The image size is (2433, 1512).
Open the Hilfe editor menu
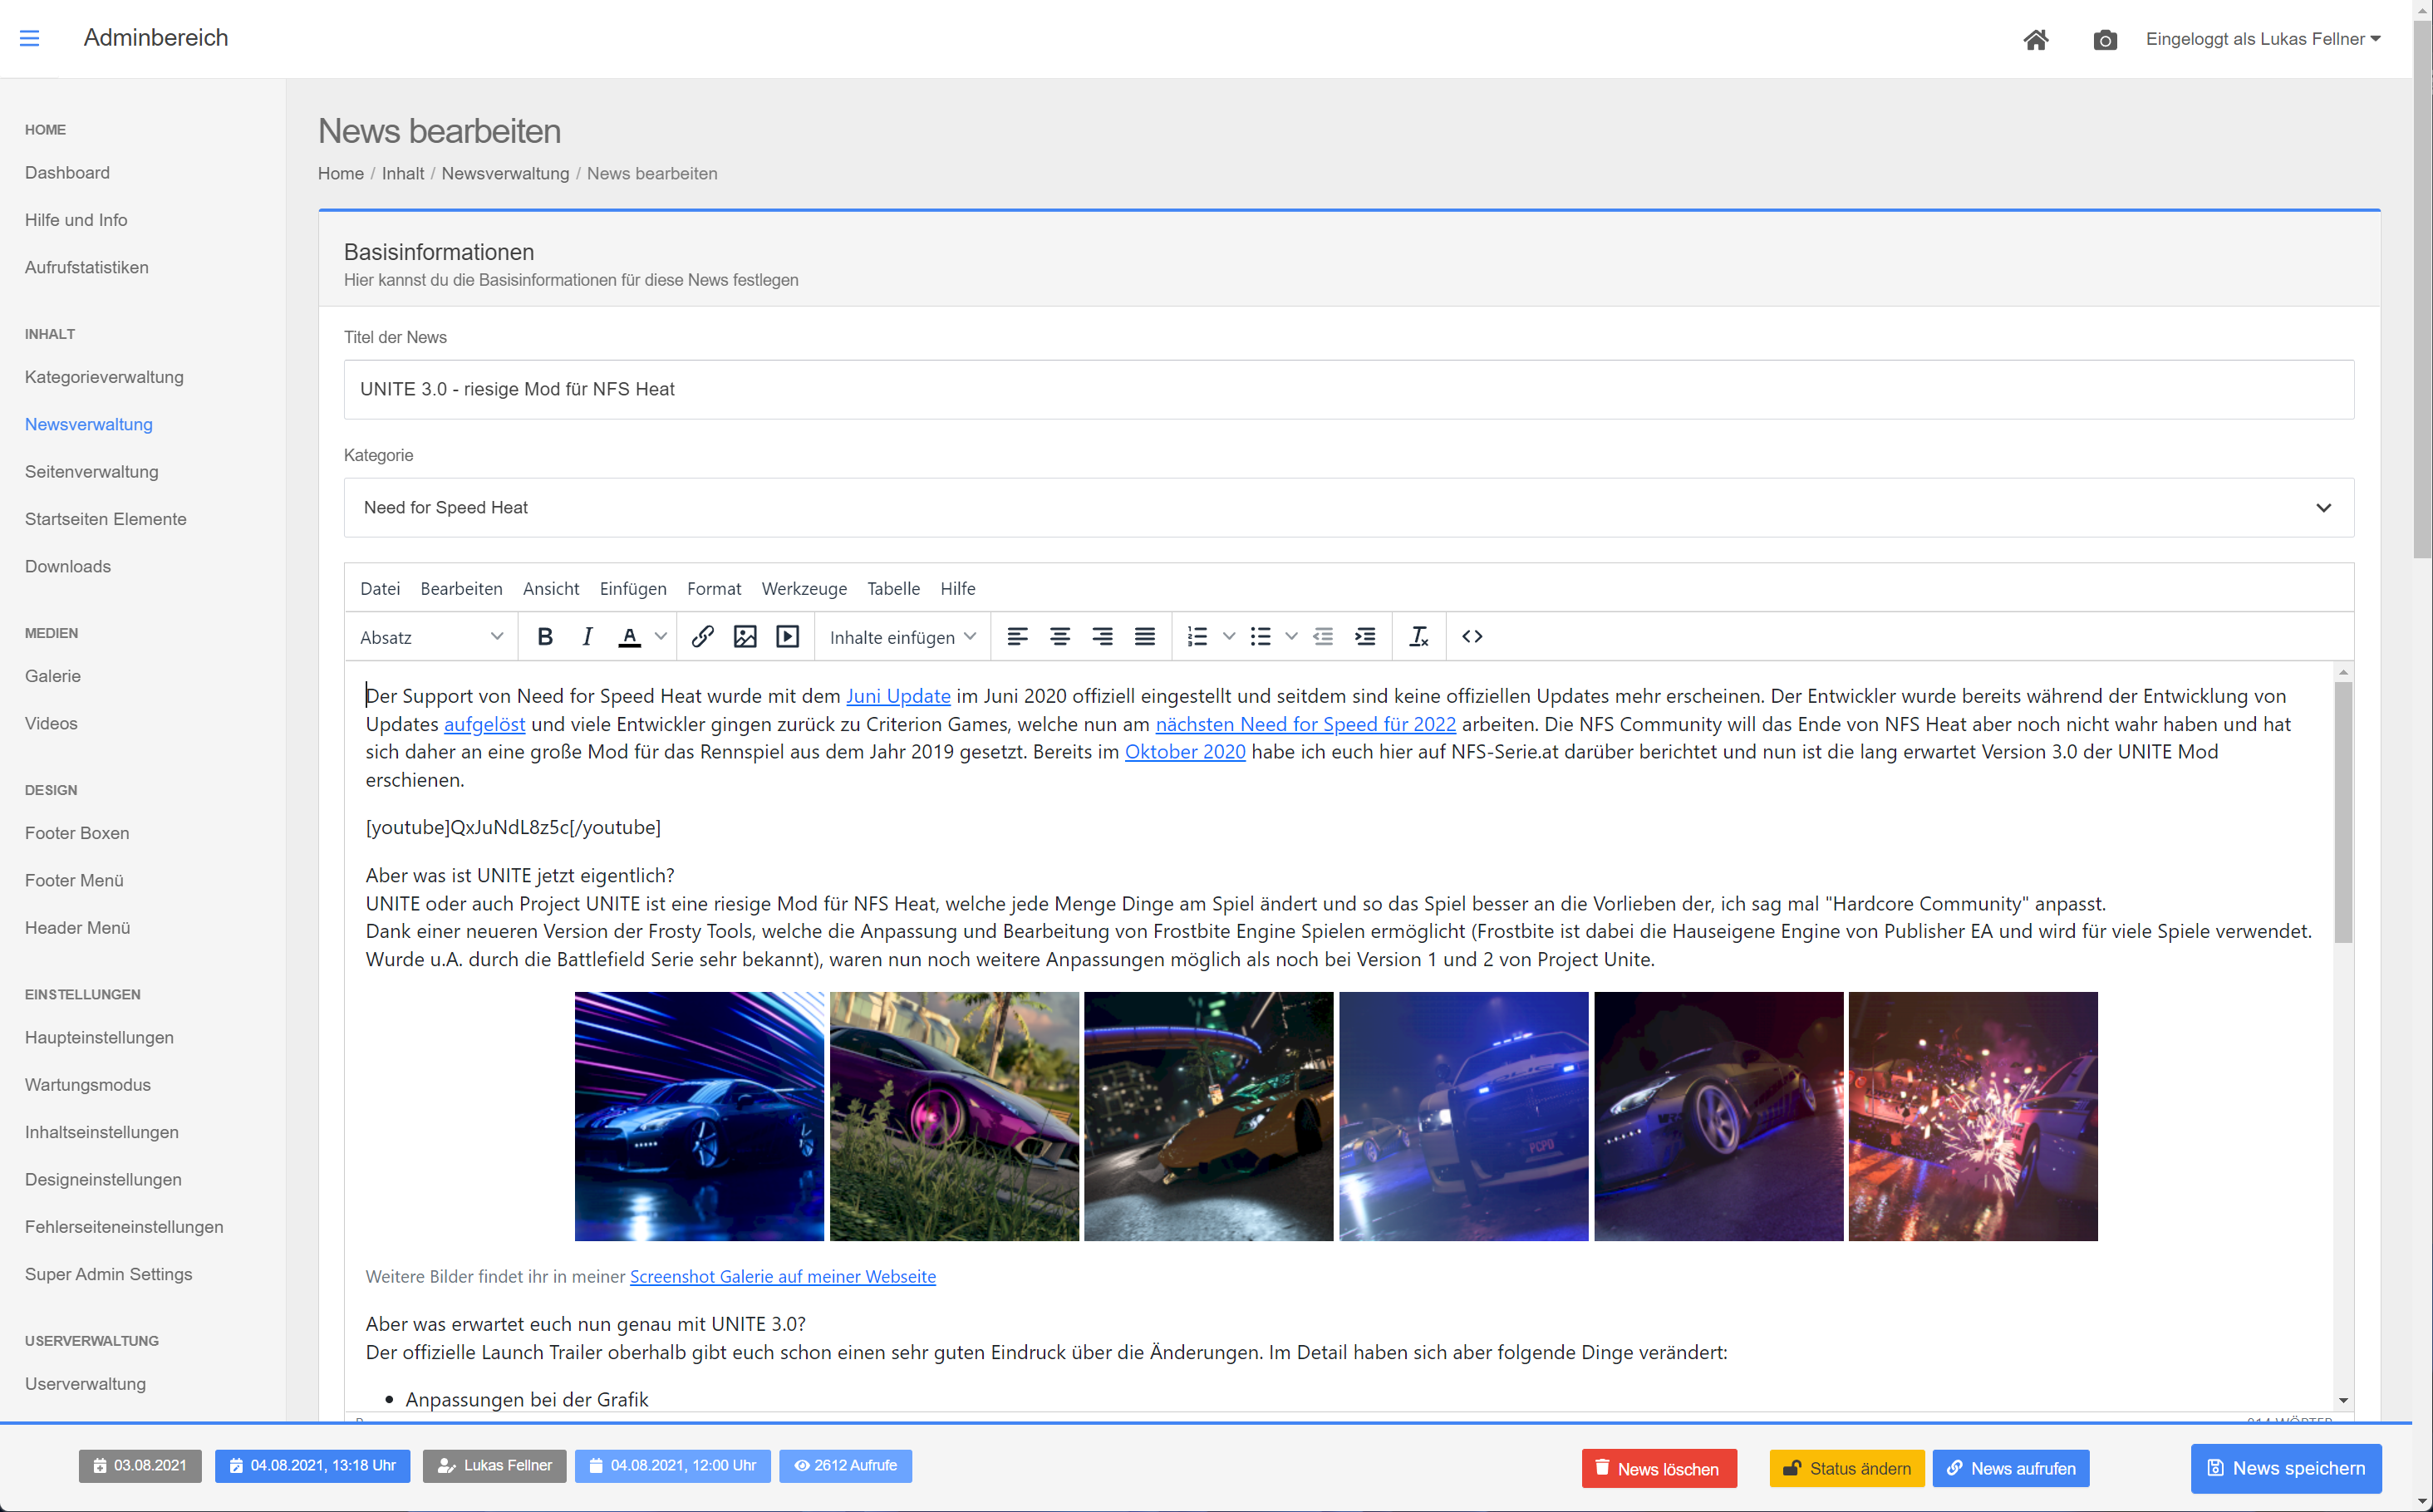point(957,588)
